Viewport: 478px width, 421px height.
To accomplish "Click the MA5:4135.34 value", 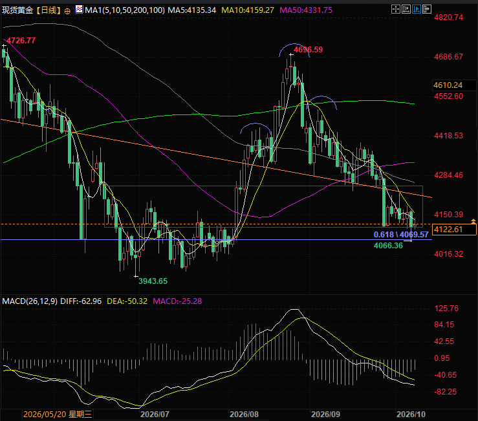I will 191,10.
